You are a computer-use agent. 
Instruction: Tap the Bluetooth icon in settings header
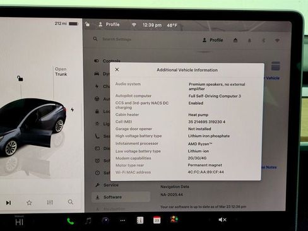pos(263,40)
